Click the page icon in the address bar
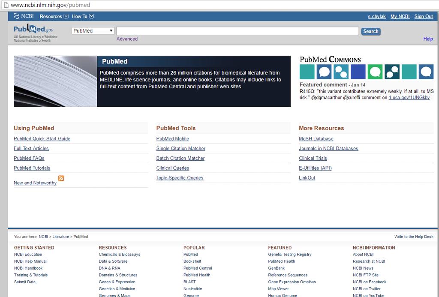 pyautogui.click(x=6, y=5)
